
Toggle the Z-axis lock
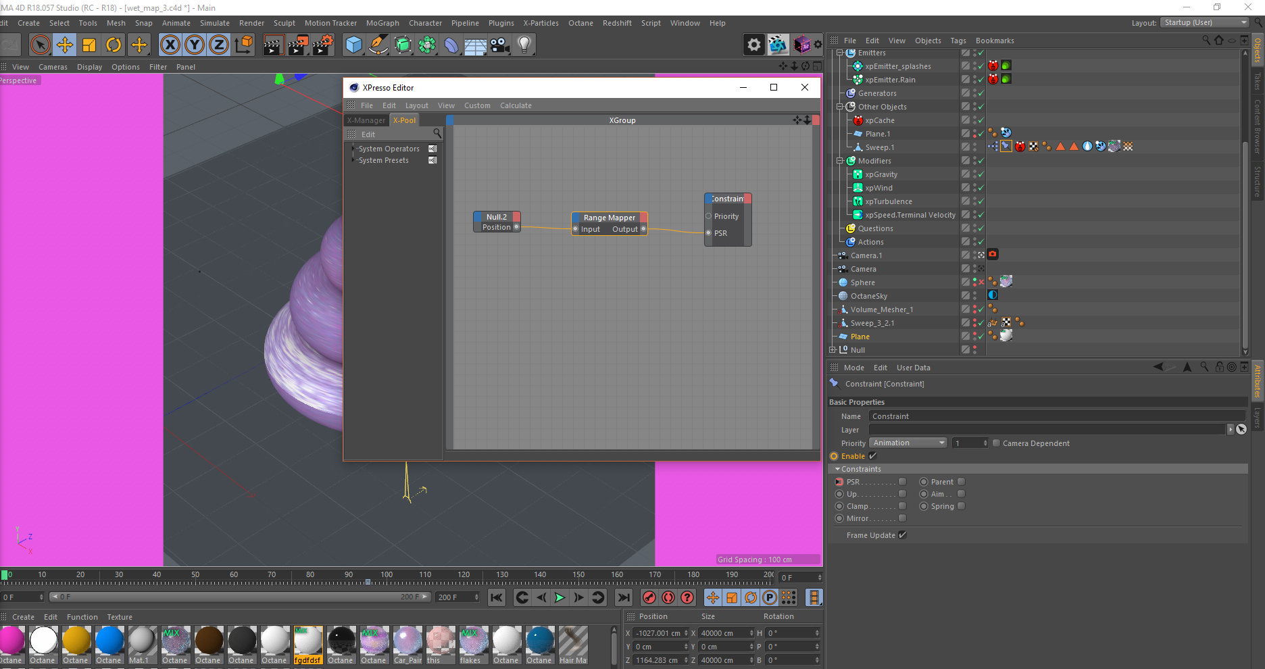tap(219, 45)
